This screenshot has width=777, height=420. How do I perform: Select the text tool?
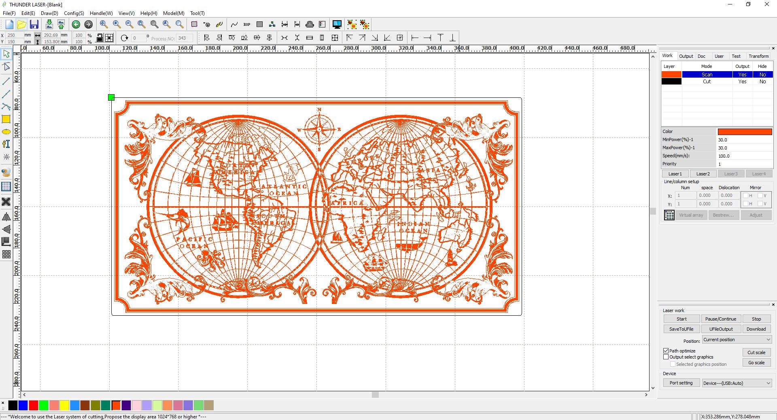(x=6, y=144)
